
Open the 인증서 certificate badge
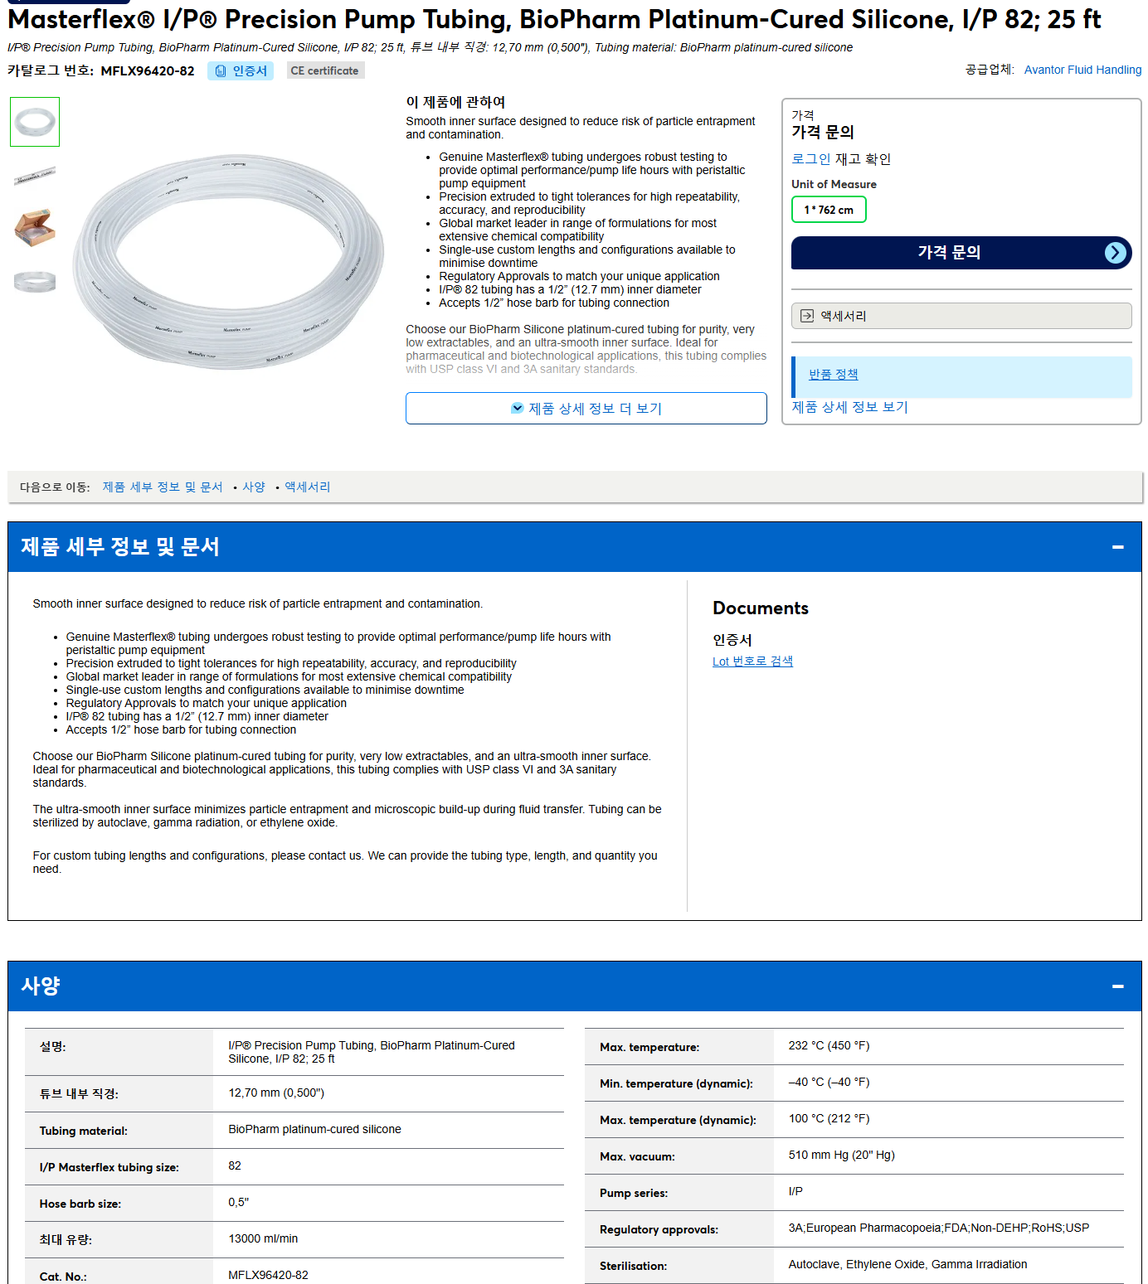click(x=241, y=71)
